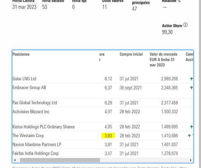Open the Embracer Group AB position

point(29,87)
